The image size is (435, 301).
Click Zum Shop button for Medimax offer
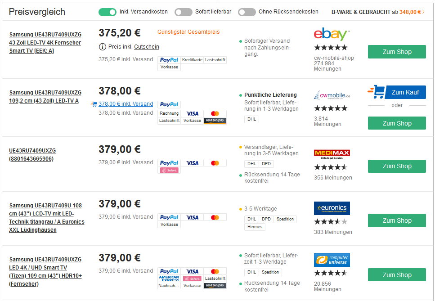pos(397,166)
